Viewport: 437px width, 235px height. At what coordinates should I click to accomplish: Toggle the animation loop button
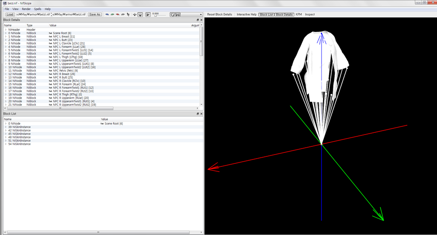pyautogui.click(x=172, y=14)
